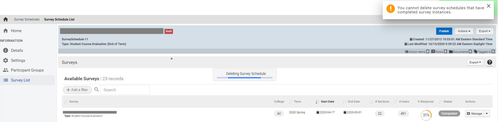This screenshot has width=498, height=122.
Task: Open the Actions dropdown in the header
Action: tap(464, 31)
